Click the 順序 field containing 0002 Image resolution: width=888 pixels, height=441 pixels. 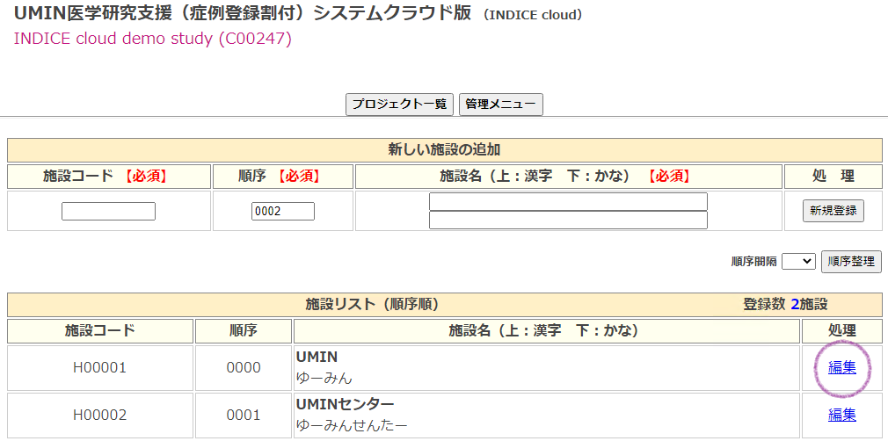[x=283, y=212]
